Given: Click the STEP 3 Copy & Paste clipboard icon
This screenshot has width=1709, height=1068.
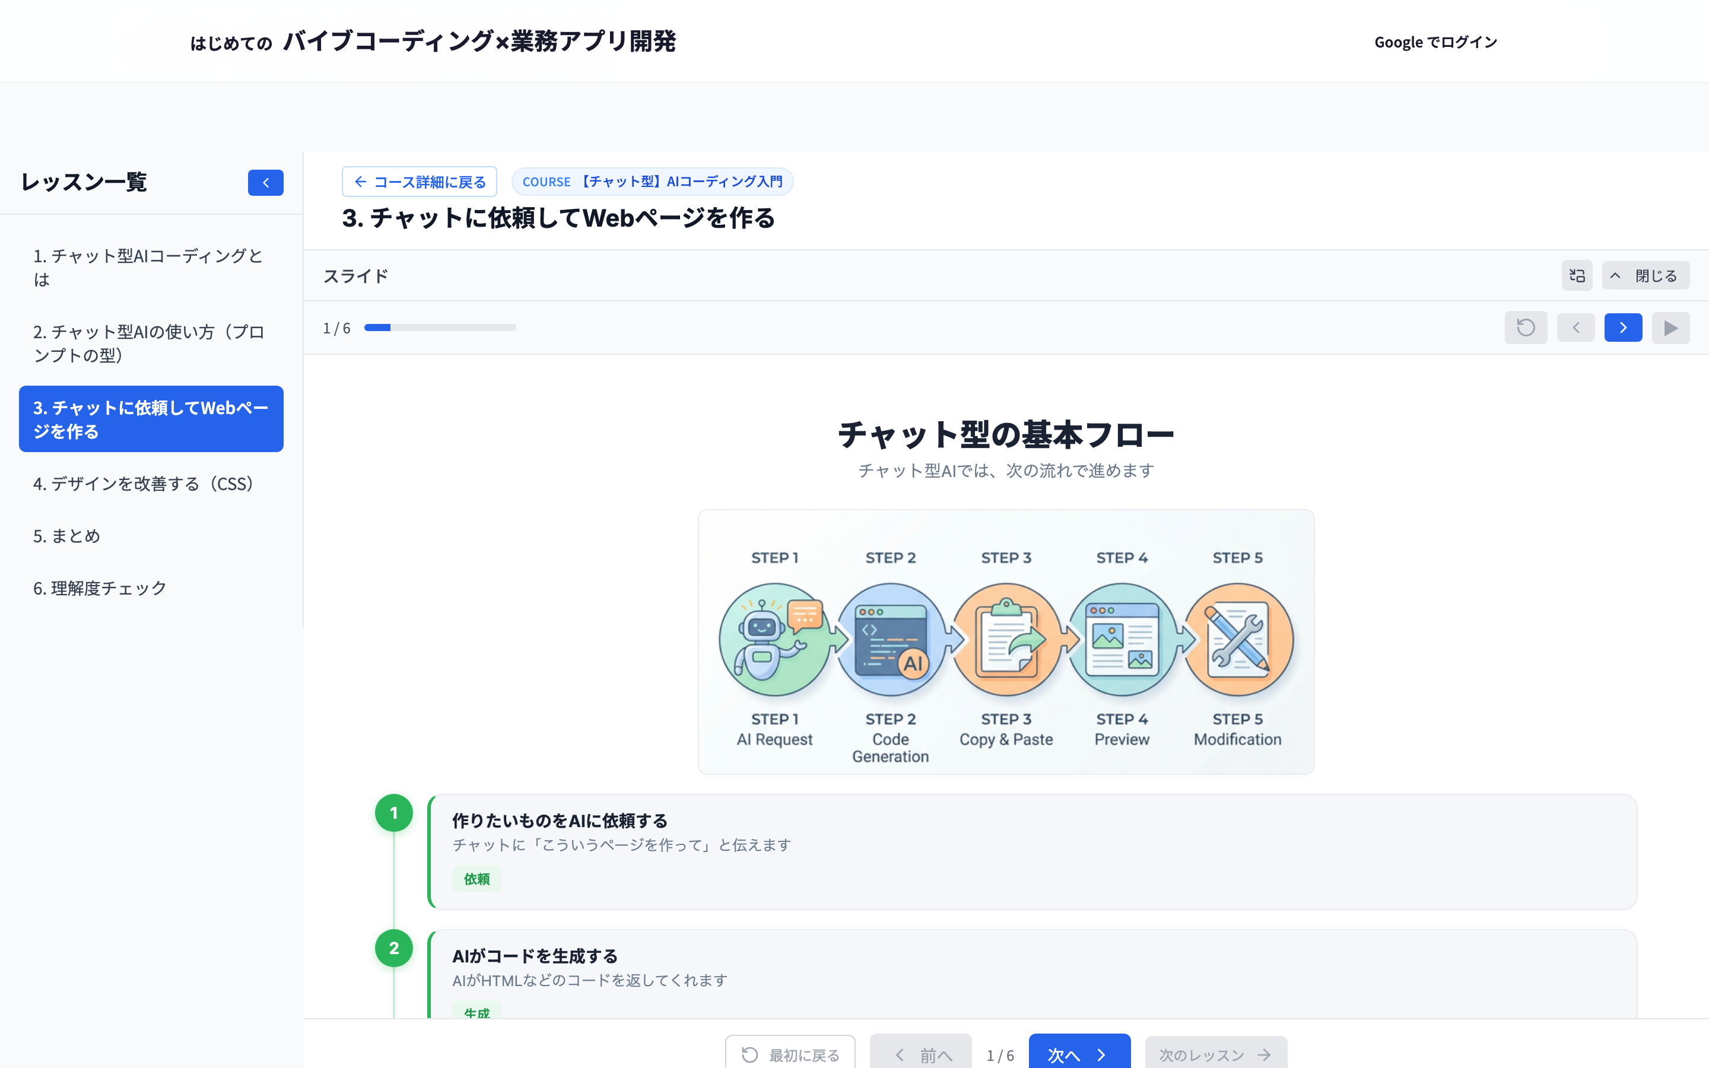Looking at the screenshot, I should 1006,639.
